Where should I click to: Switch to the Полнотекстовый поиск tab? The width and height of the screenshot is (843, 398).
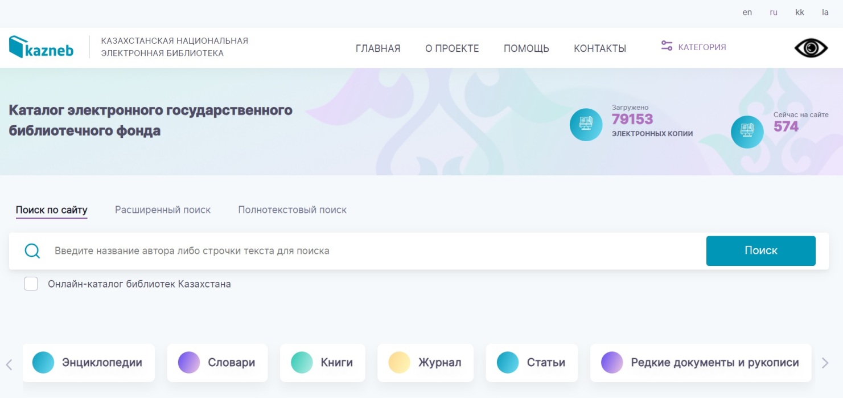pyautogui.click(x=292, y=210)
